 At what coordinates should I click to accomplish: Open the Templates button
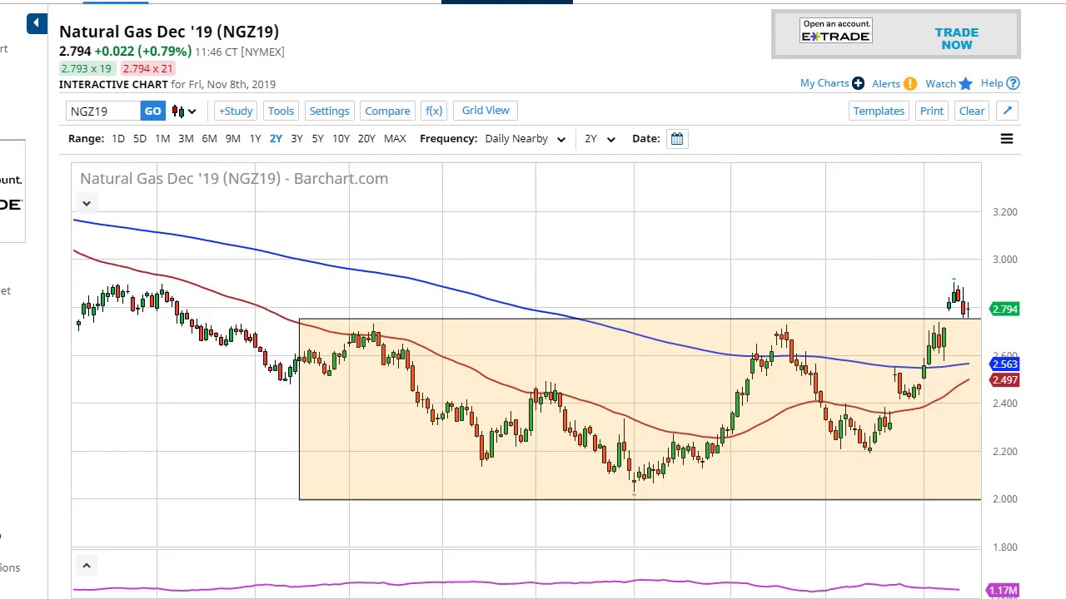click(879, 111)
